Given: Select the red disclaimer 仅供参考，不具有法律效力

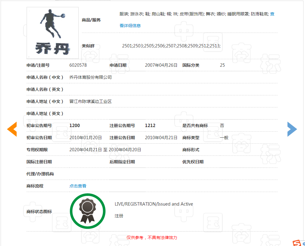Looking at the screenshot, I should coord(152,238).
